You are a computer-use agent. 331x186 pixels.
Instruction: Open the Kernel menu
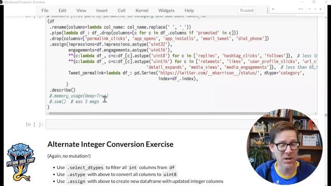click(142, 10)
